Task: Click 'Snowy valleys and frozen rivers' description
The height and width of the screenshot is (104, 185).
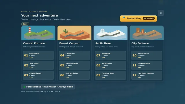Action: coord(107,47)
